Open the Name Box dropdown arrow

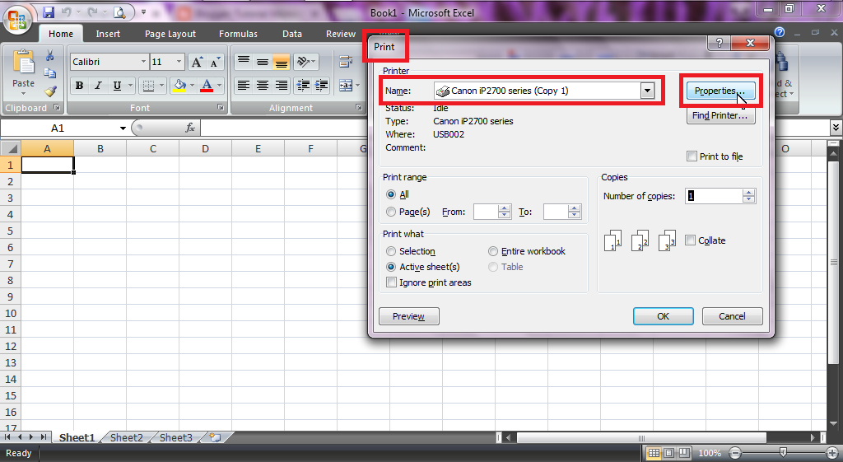[123, 128]
